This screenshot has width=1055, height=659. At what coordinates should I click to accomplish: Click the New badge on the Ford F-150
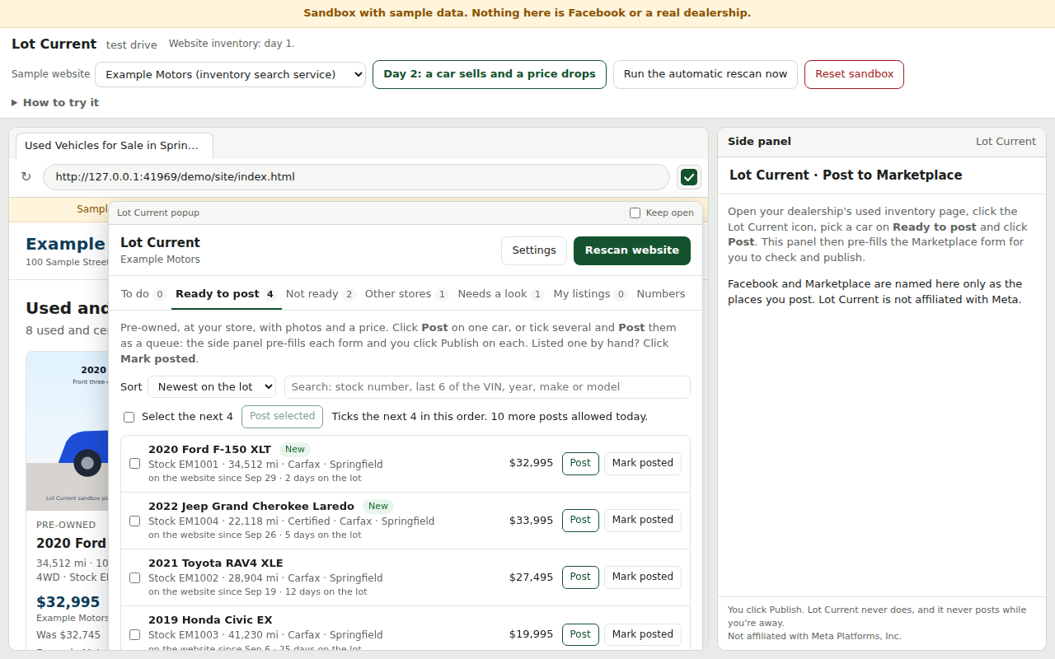pyautogui.click(x=295, y=450)
